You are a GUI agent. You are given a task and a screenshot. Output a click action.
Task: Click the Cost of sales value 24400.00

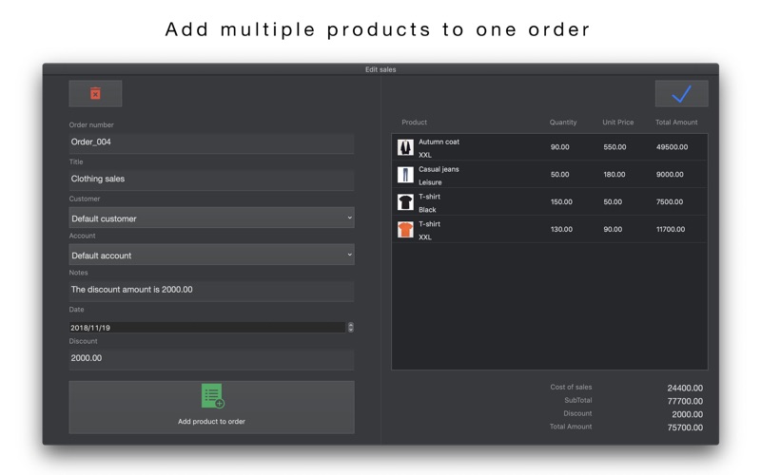tap(685, 388)
